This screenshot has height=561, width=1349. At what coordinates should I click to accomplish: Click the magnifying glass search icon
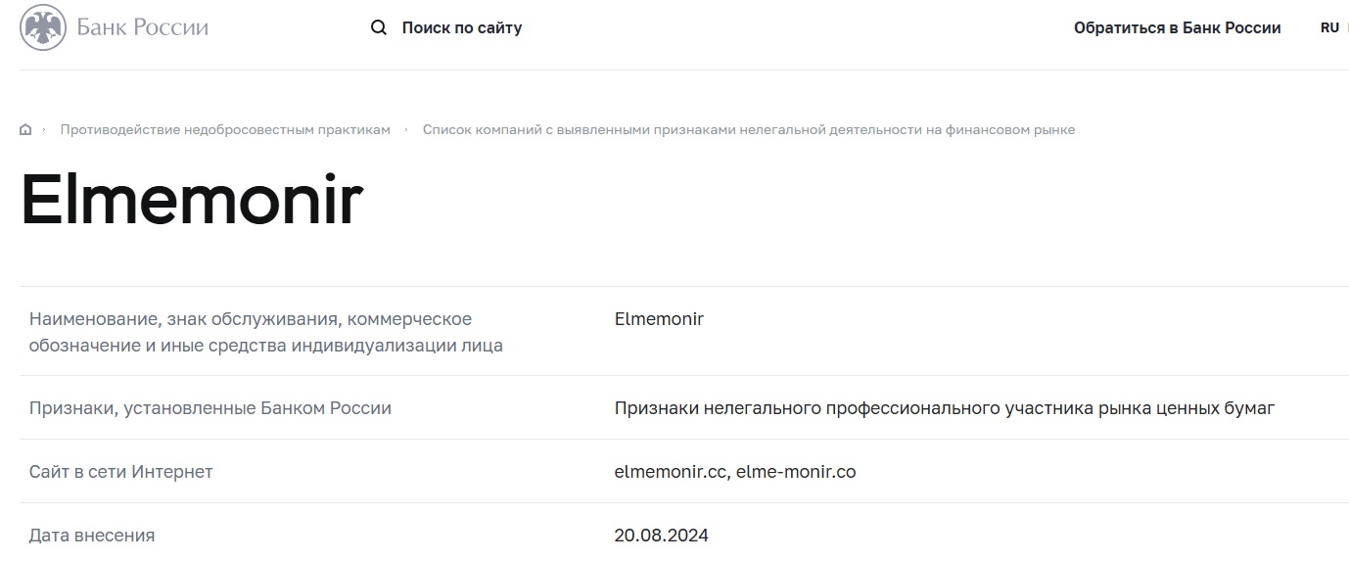[379, 28]
